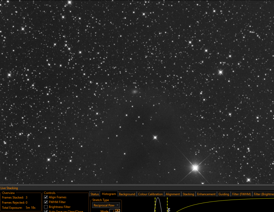The width and height of the screenshot is (274, 212).
Task: Click the Mode stepper arrows
Action: tap(117, 211)
